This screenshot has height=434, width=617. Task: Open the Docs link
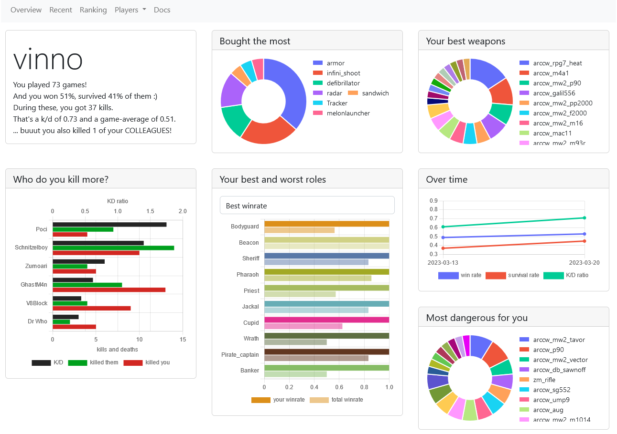click(162, 10)
